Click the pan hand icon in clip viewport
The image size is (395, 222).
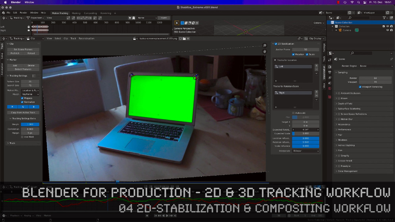point(265,51)
